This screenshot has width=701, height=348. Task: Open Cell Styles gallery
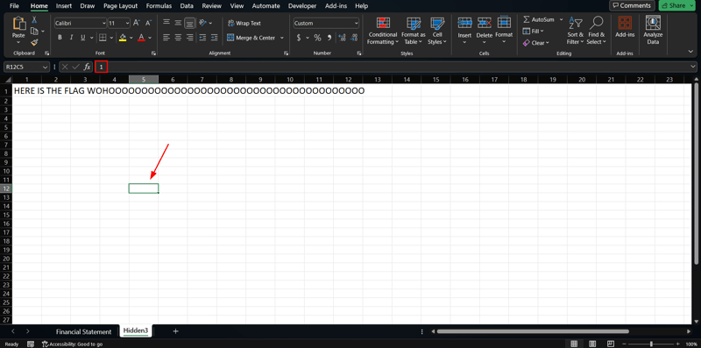tap(436, 32)
